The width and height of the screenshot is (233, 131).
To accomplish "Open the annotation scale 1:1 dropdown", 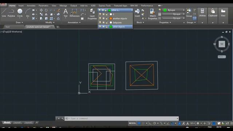I will click(193, 123).
